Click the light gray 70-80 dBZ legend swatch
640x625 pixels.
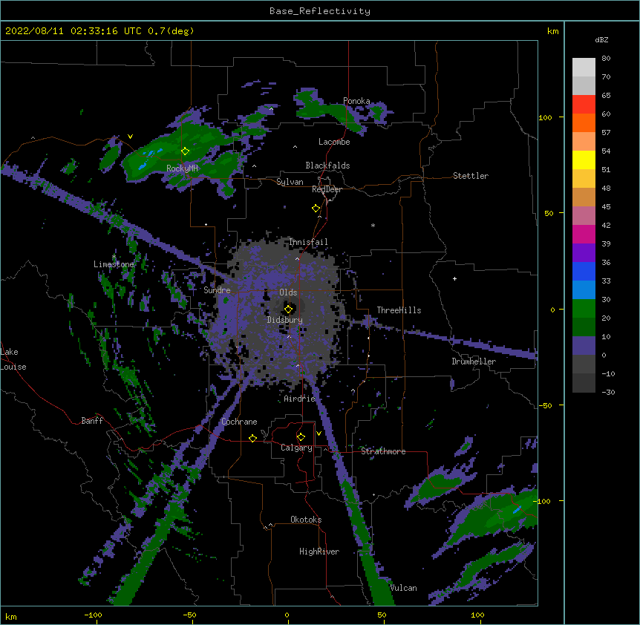click(584, 68)
